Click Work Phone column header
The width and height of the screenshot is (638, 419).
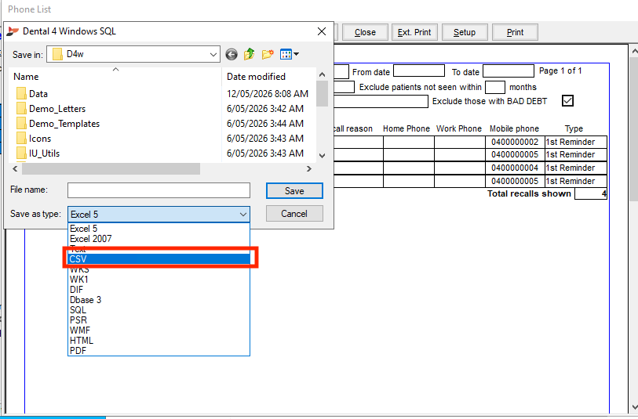click(x=459, y=128)
